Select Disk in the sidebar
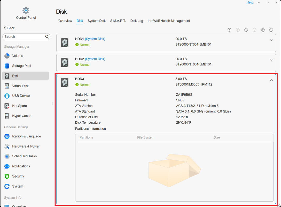Image resolution: width=281 pixels, height=207 pixels. click(26, 76)
